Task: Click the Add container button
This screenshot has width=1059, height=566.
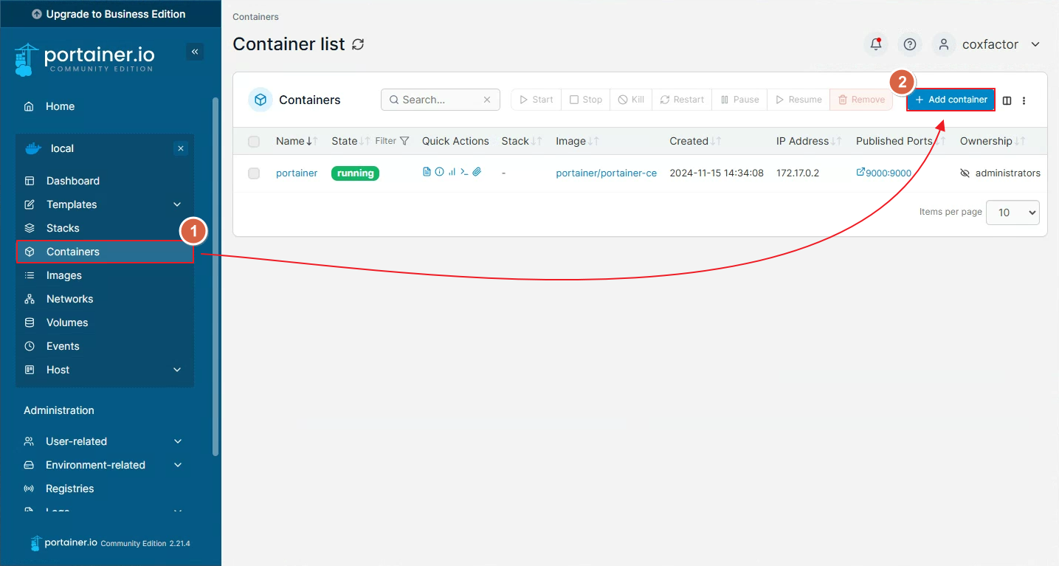Action: pyautogui.click(x=951, y=100)
